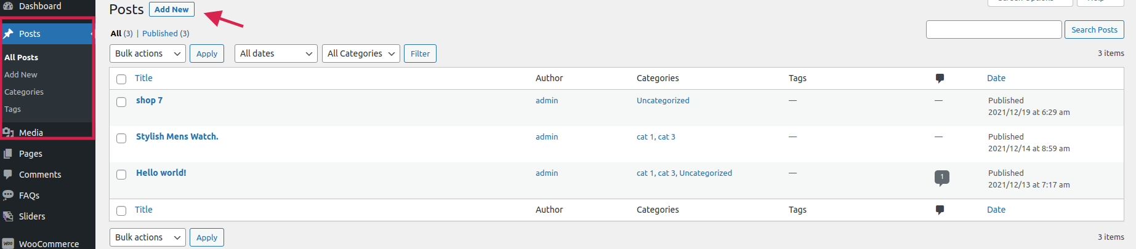Click the Media icon in sidebar
This screenshot has height=249, width=1136.
click(9, 132)
